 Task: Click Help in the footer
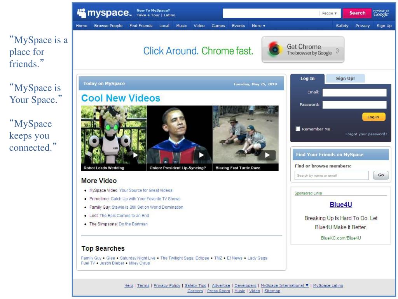click(x=128, y=285)
